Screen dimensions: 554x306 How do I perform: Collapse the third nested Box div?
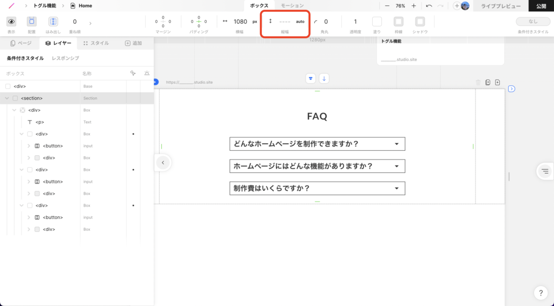pyautogui.click(x=22, y=205)
